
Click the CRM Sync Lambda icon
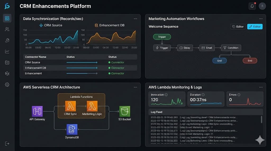click(x=70, y=106)
